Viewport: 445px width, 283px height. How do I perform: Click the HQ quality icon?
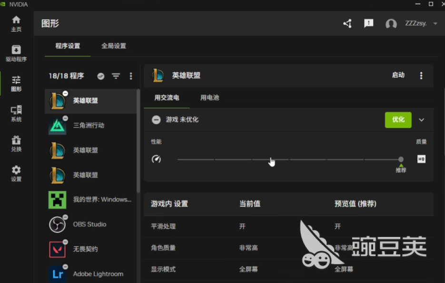(x=422, y=159)
